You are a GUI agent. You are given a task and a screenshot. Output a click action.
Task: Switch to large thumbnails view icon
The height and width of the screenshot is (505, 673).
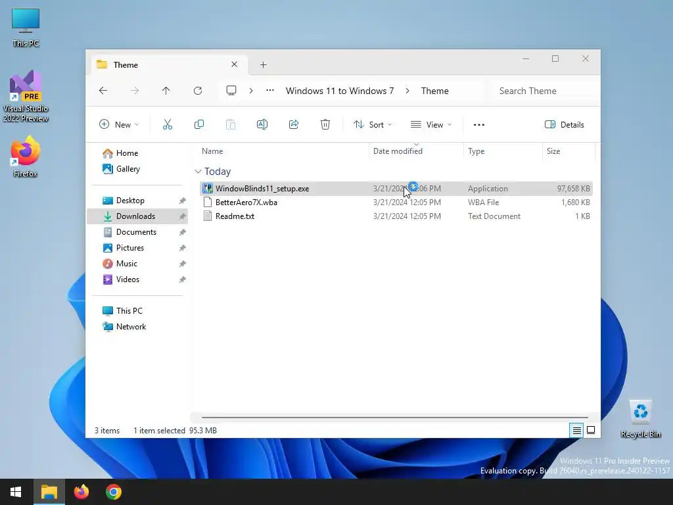coord(591,430)
